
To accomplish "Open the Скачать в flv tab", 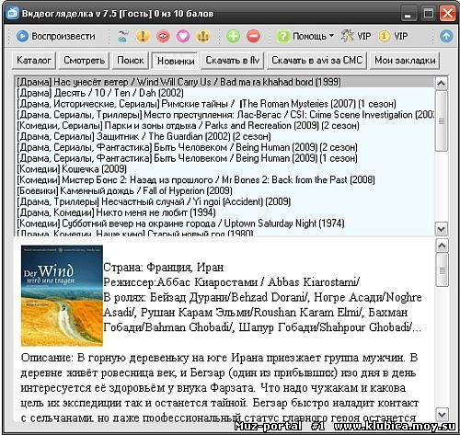I will pos(233,60).
